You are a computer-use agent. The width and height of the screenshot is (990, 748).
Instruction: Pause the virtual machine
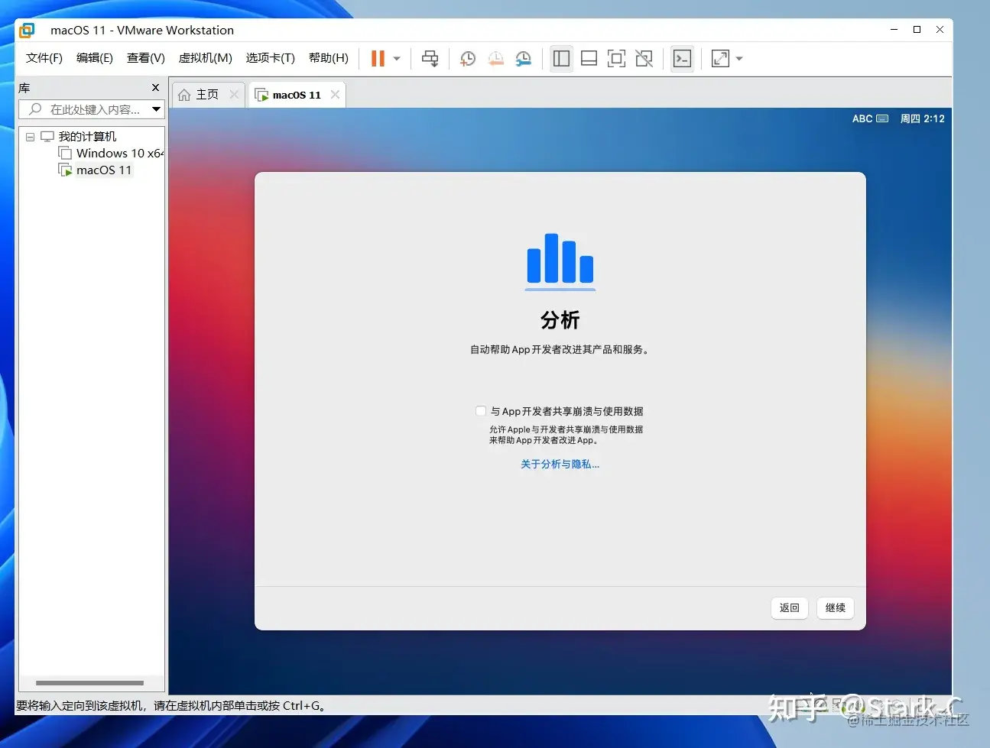378,59
